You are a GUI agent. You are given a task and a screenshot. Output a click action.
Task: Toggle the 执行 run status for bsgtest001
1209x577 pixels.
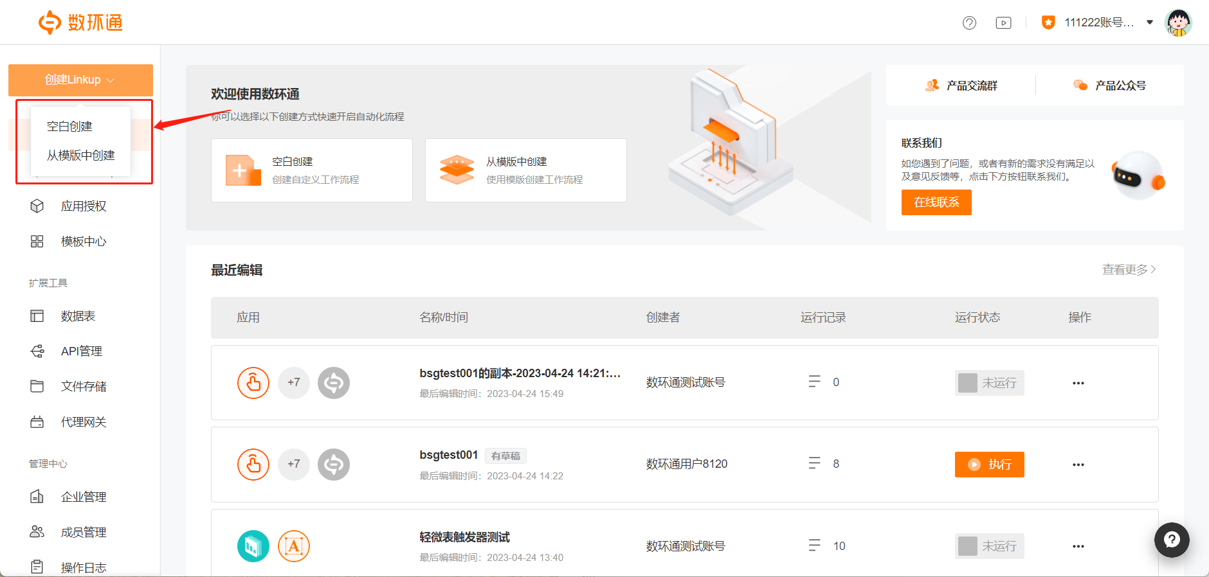coord(989,465)
